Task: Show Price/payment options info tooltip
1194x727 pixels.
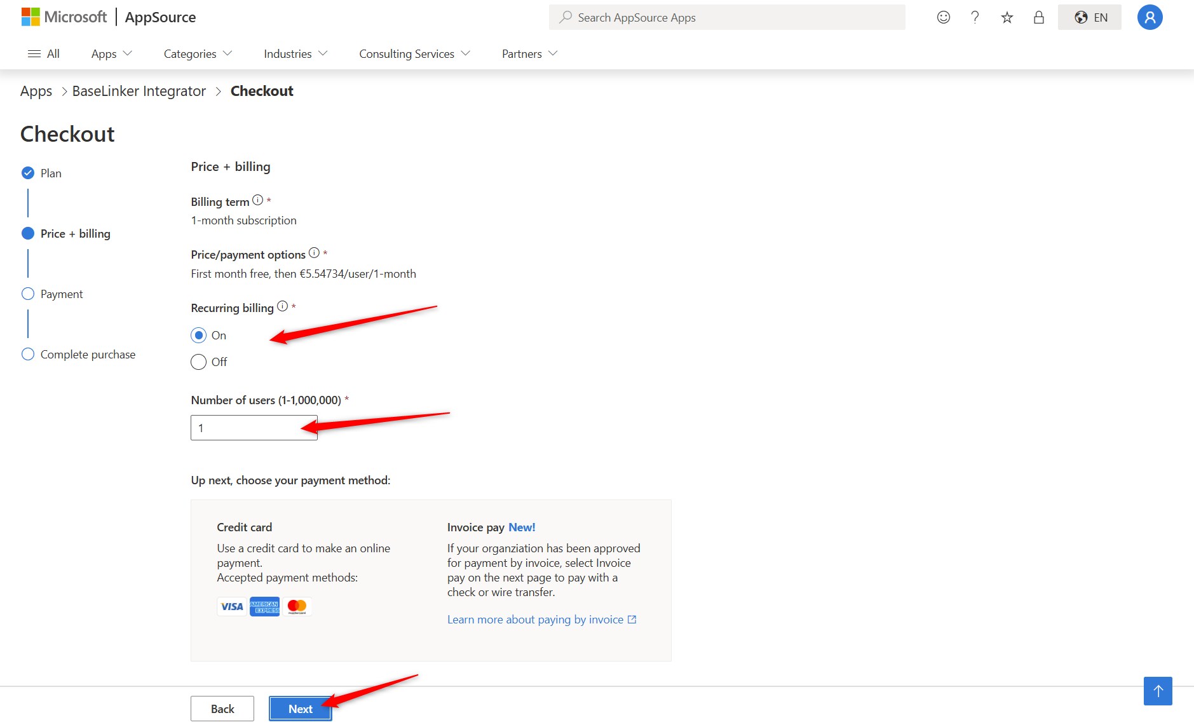Action: tap(314, 253)
